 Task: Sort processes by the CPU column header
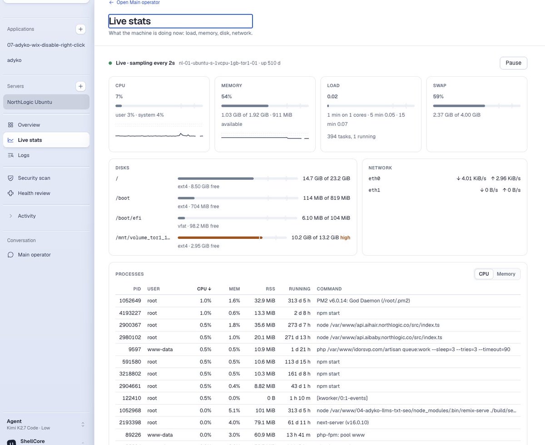point(204,289)
